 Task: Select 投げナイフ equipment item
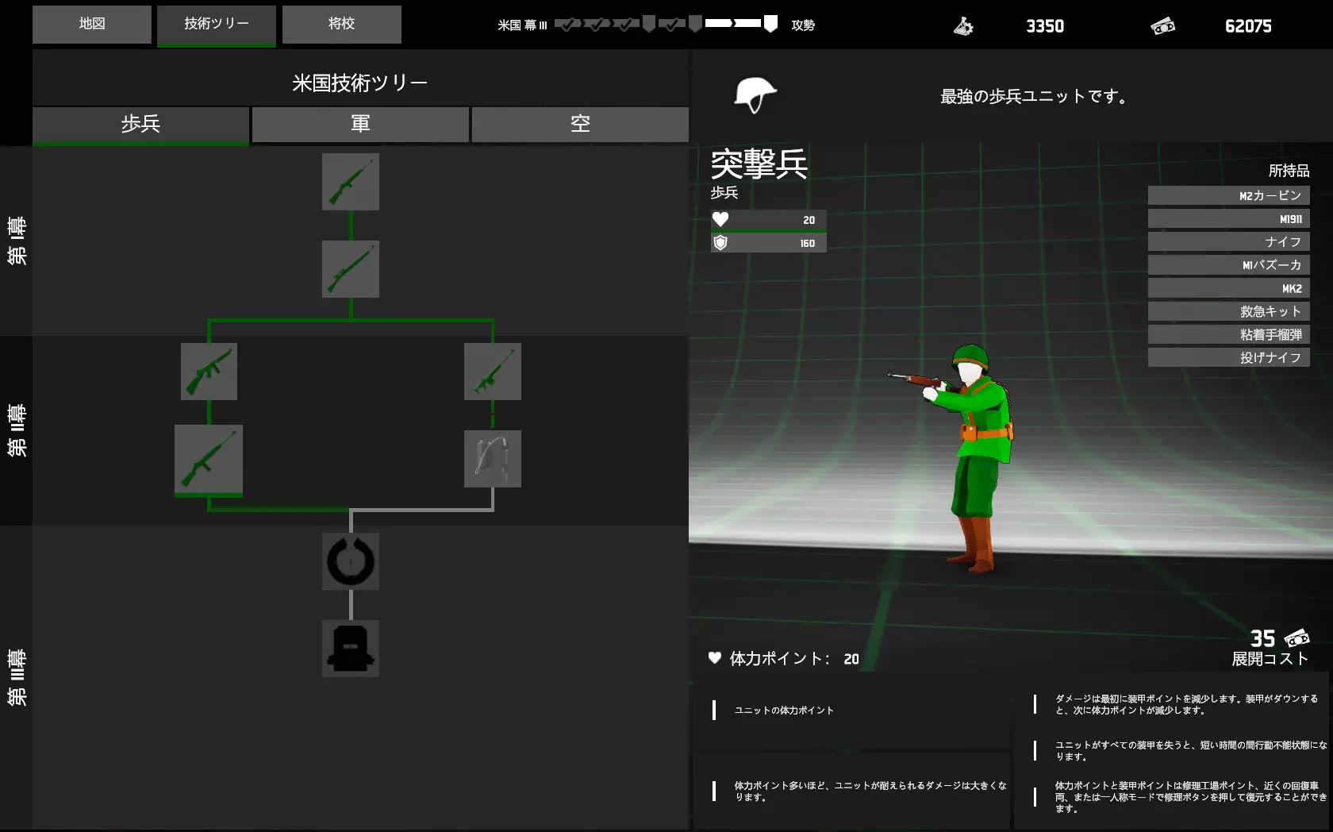[1228, 357]
